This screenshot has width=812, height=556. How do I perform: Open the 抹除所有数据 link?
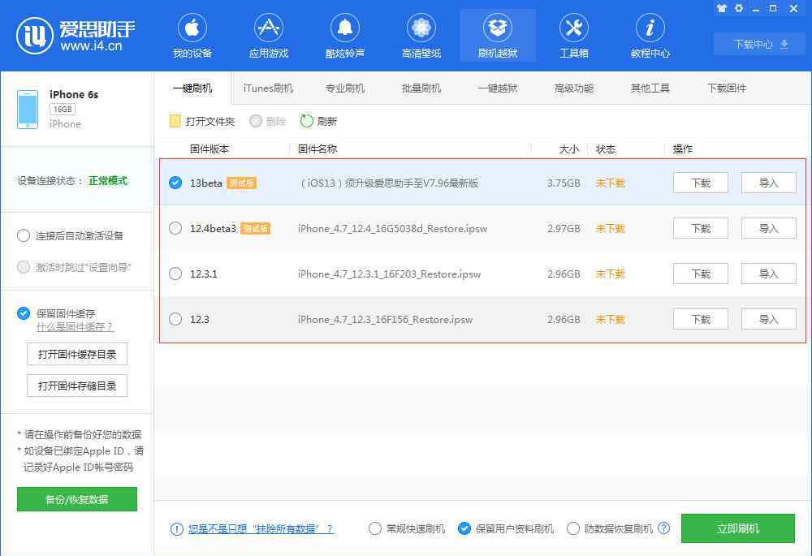click(x=261, y=528)
